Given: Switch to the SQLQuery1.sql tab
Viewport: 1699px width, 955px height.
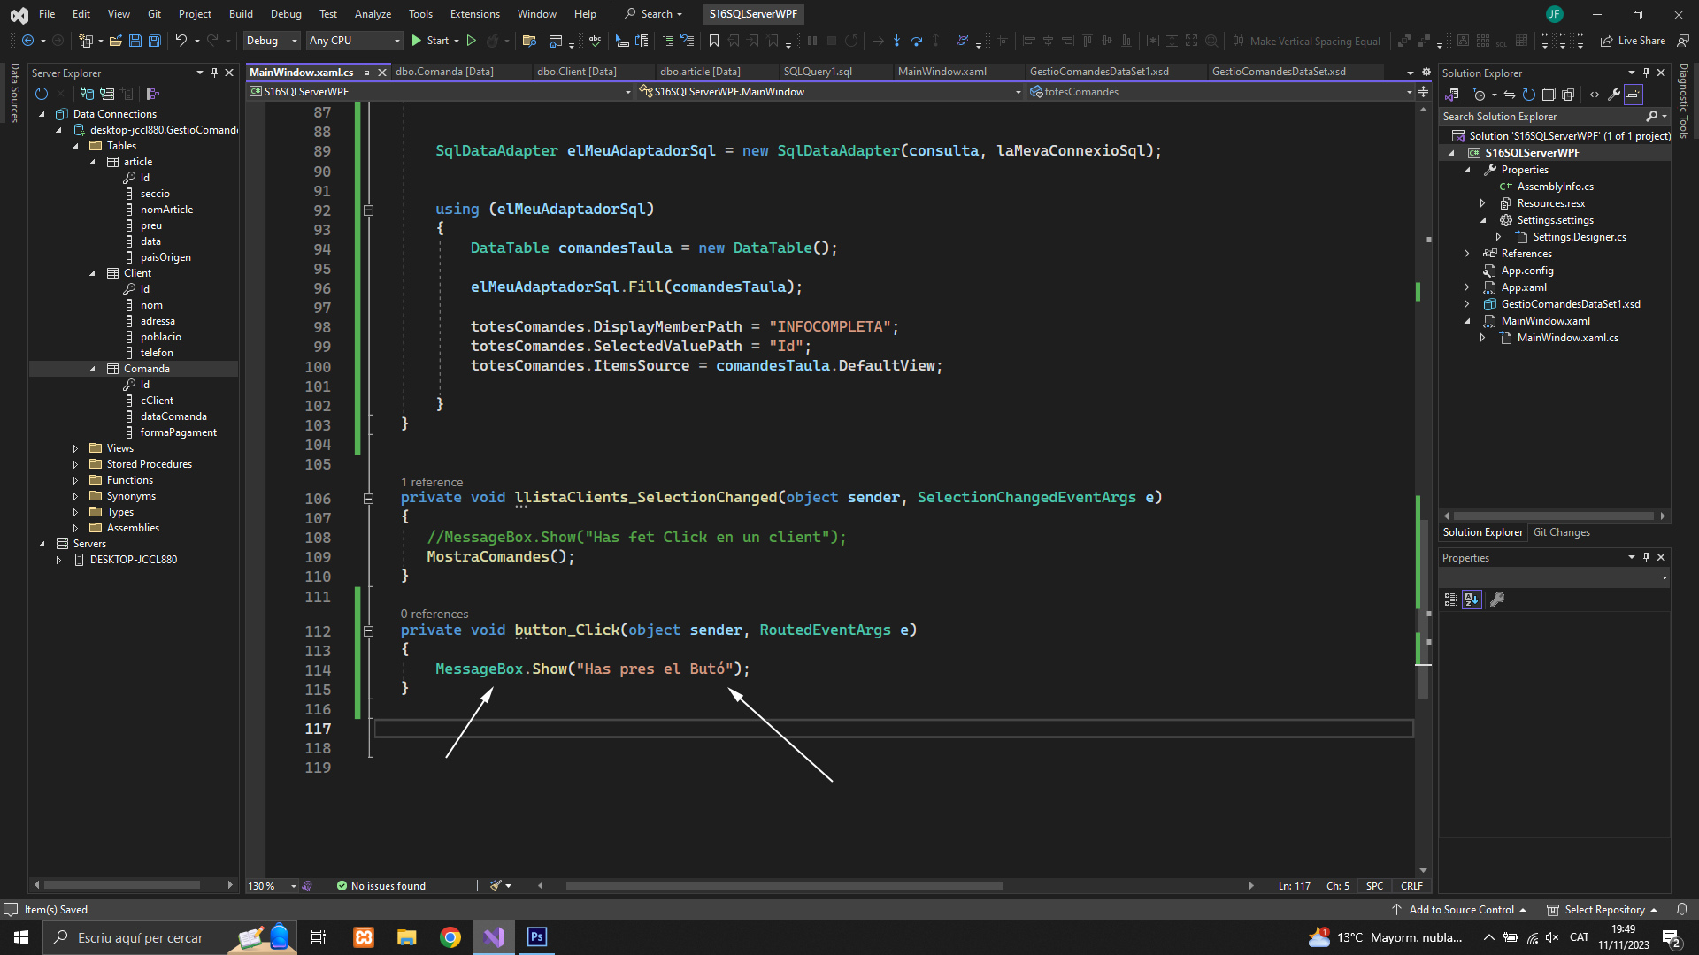Looking at the screenshot, I should (x=818, y=72).
